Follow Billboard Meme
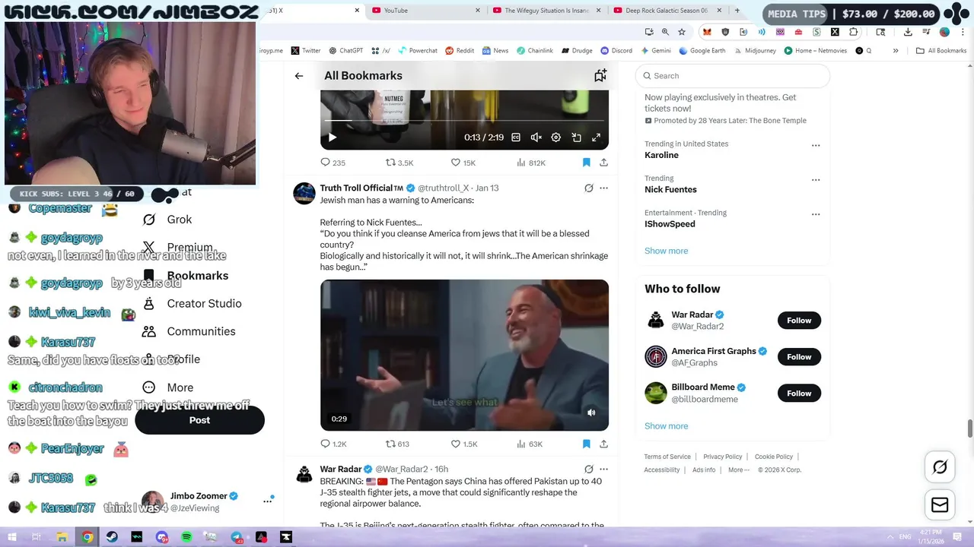Screen dimensions: 974x547 pyautogui.click(x=799, y=394)
